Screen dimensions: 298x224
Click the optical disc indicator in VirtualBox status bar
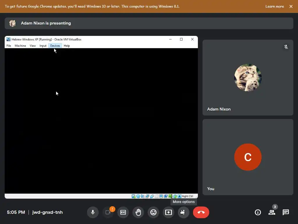(138, 196)
